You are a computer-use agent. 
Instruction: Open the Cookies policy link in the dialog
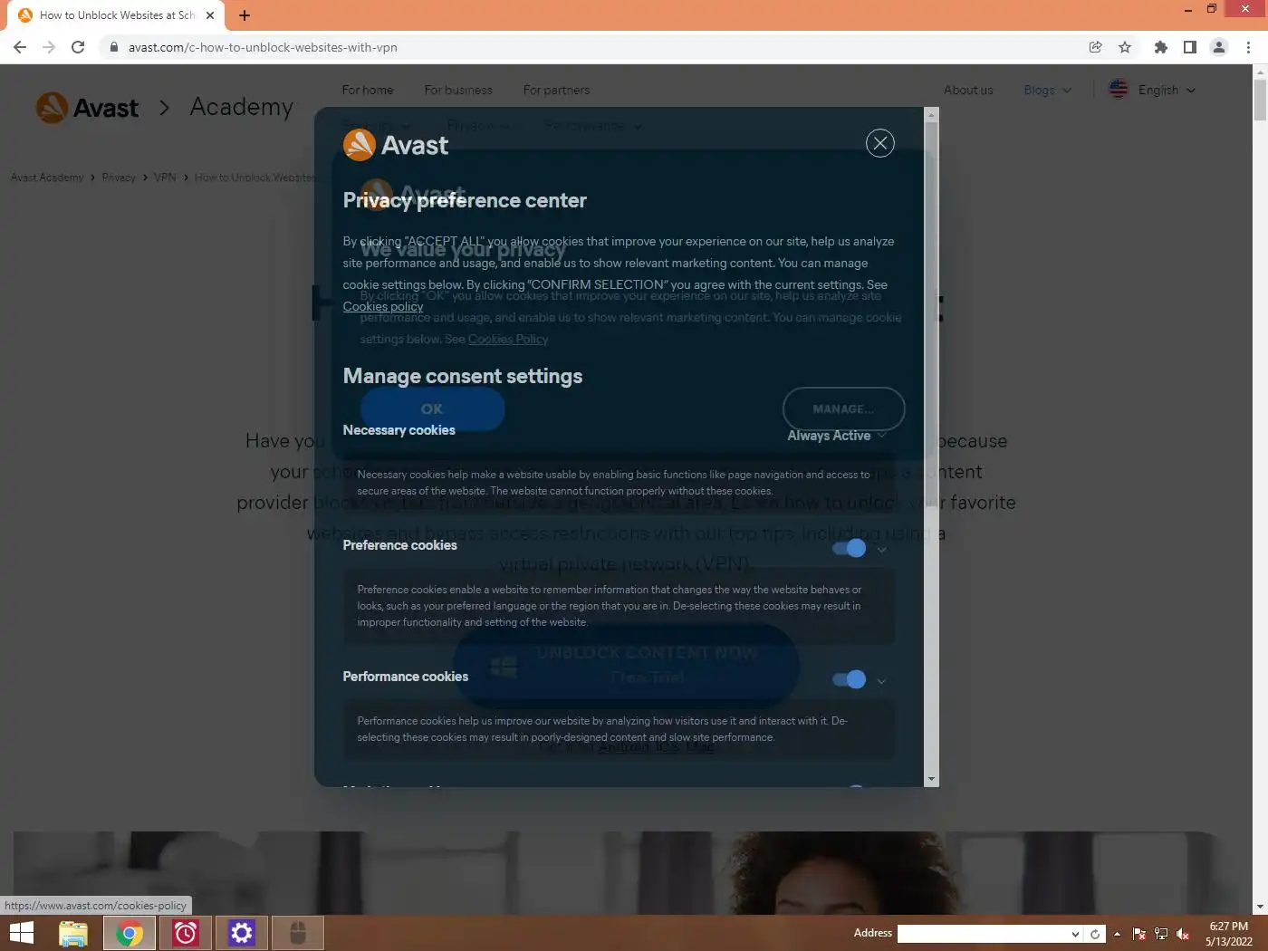point(382,306)
